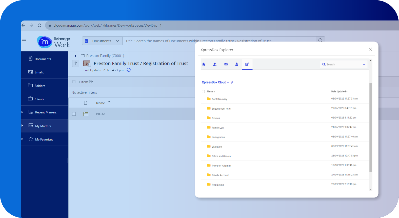Screen dimensions: 399x218
Task: Click the browser address bar URL
Action: (108, 25)
